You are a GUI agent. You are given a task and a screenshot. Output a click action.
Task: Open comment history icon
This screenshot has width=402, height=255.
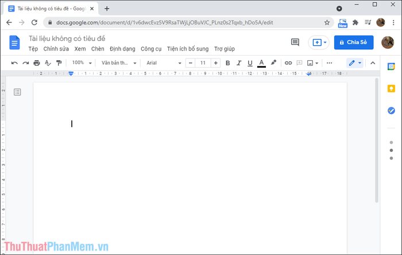(295, 42)
